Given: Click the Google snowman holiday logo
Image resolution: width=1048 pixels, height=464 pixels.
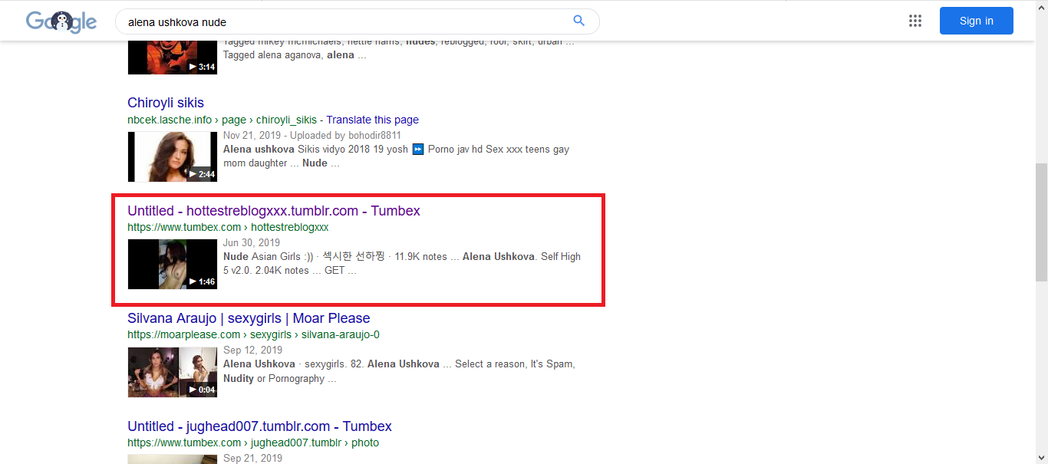Looking at the screenshot, I should click(61, 21).
